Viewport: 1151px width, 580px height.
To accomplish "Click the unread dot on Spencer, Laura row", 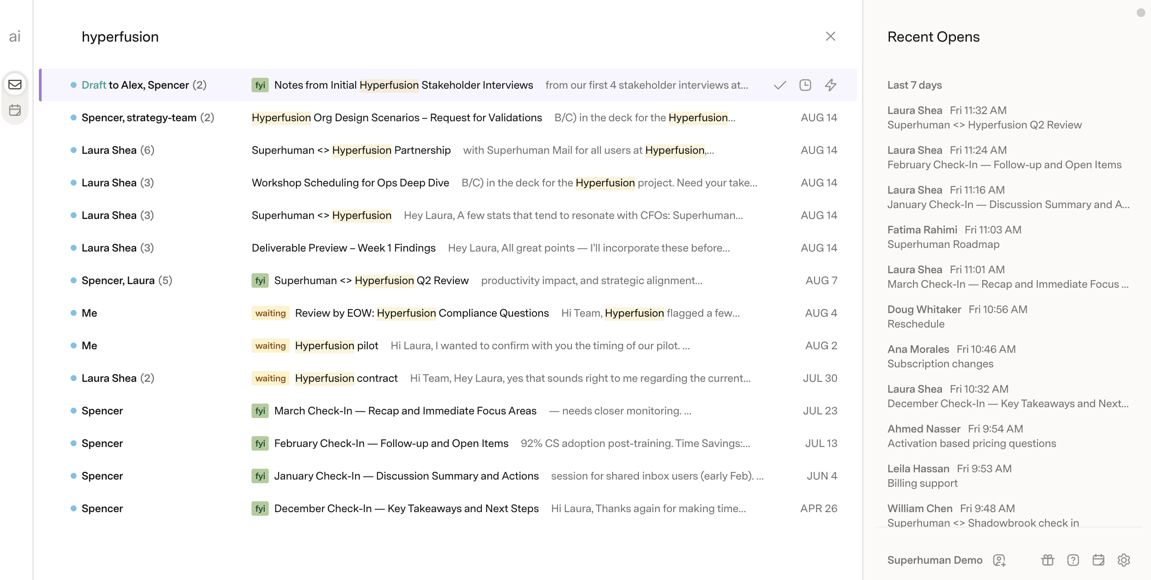I will (x=73, y=280).
